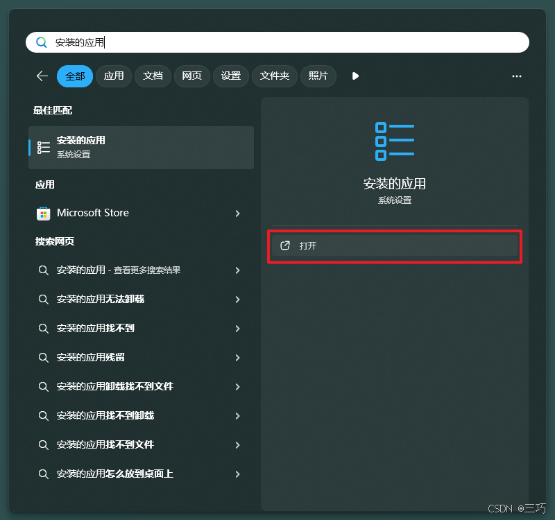Click the Microsoft Store icon

[44, 214]
